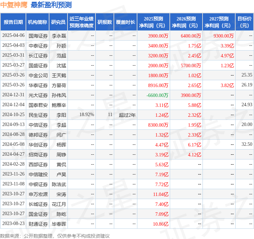Click the 覆盖时长 column header
The height and width of the screenshot is (239, 254).
pyautogui.click(x=125, y=22)
